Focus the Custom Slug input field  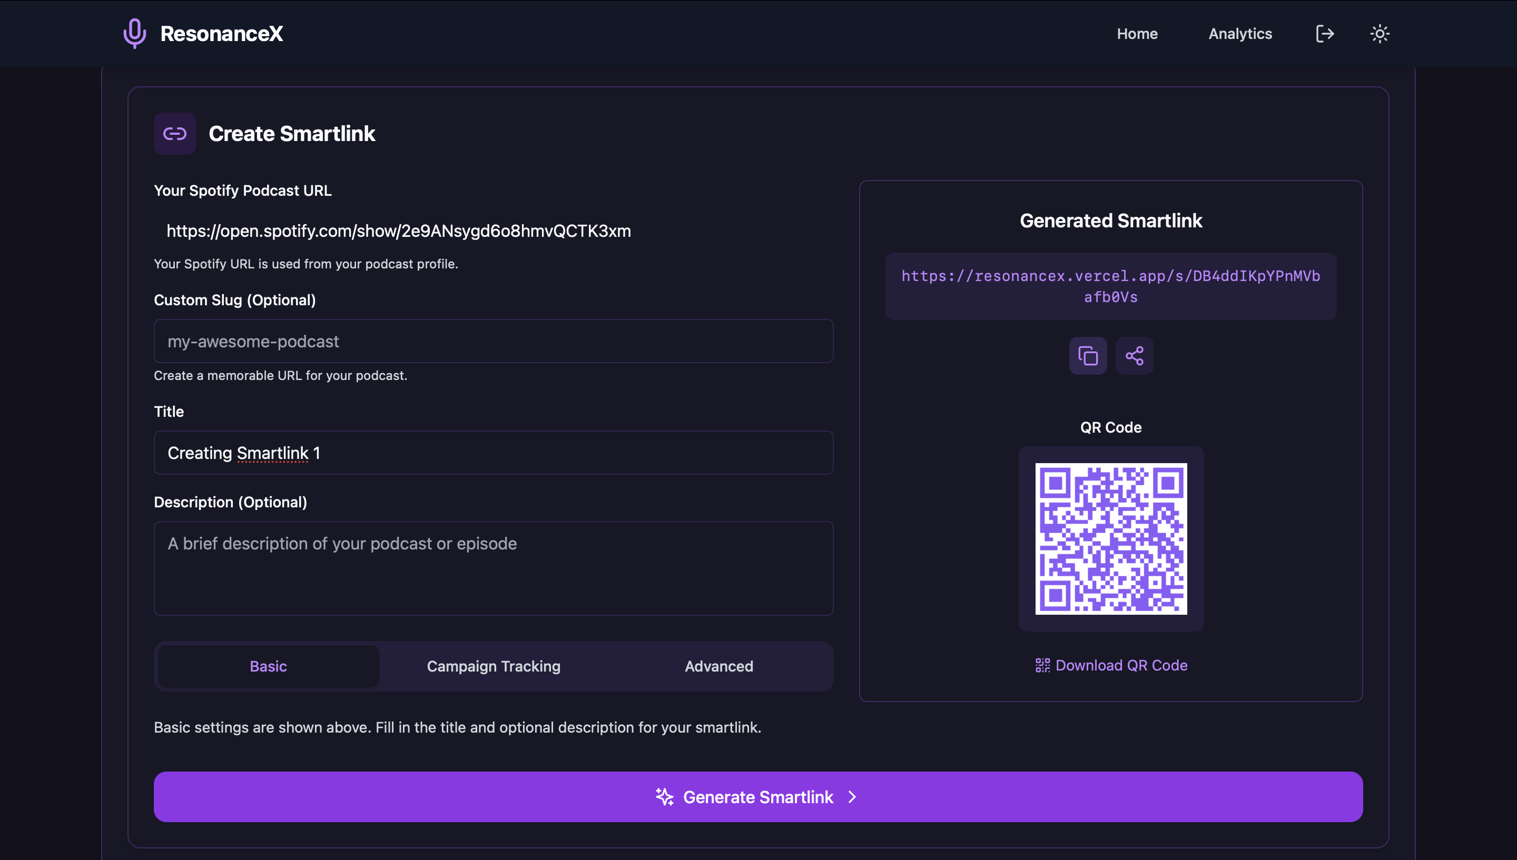tap(494, 342)
